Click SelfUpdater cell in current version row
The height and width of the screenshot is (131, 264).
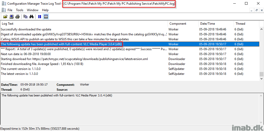pyautogui.click(x=176, y=69)
